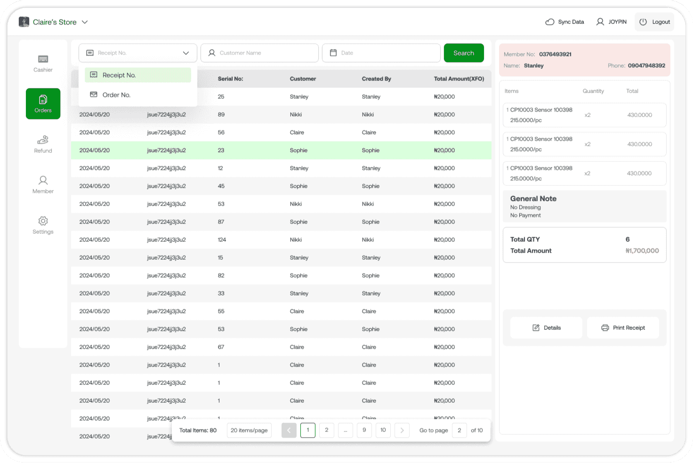Select the order row with serial 56
This screenshot has width=693, height=463.
[x=281, y=132]
